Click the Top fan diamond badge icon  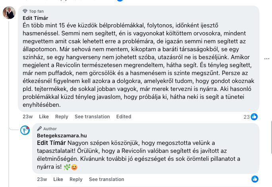pos(25,11)
